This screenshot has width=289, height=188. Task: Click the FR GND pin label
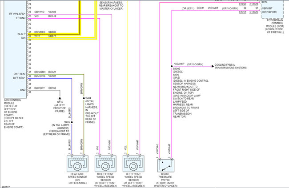tap(20, 18)
